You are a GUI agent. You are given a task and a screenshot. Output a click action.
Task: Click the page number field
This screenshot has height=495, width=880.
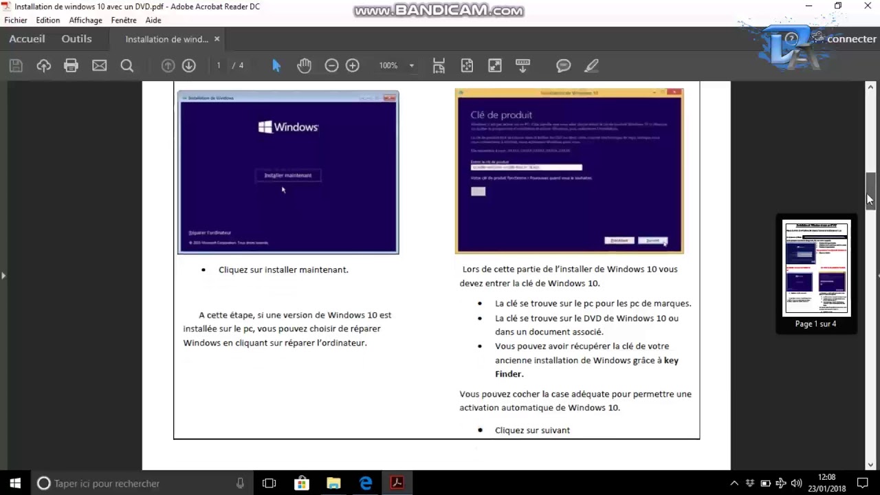[219, 65]
